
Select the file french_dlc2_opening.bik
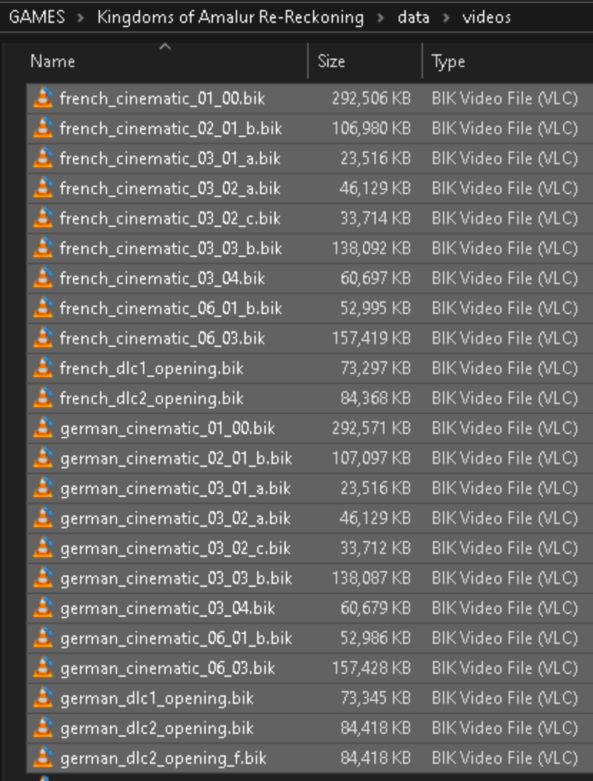[309, 398]
